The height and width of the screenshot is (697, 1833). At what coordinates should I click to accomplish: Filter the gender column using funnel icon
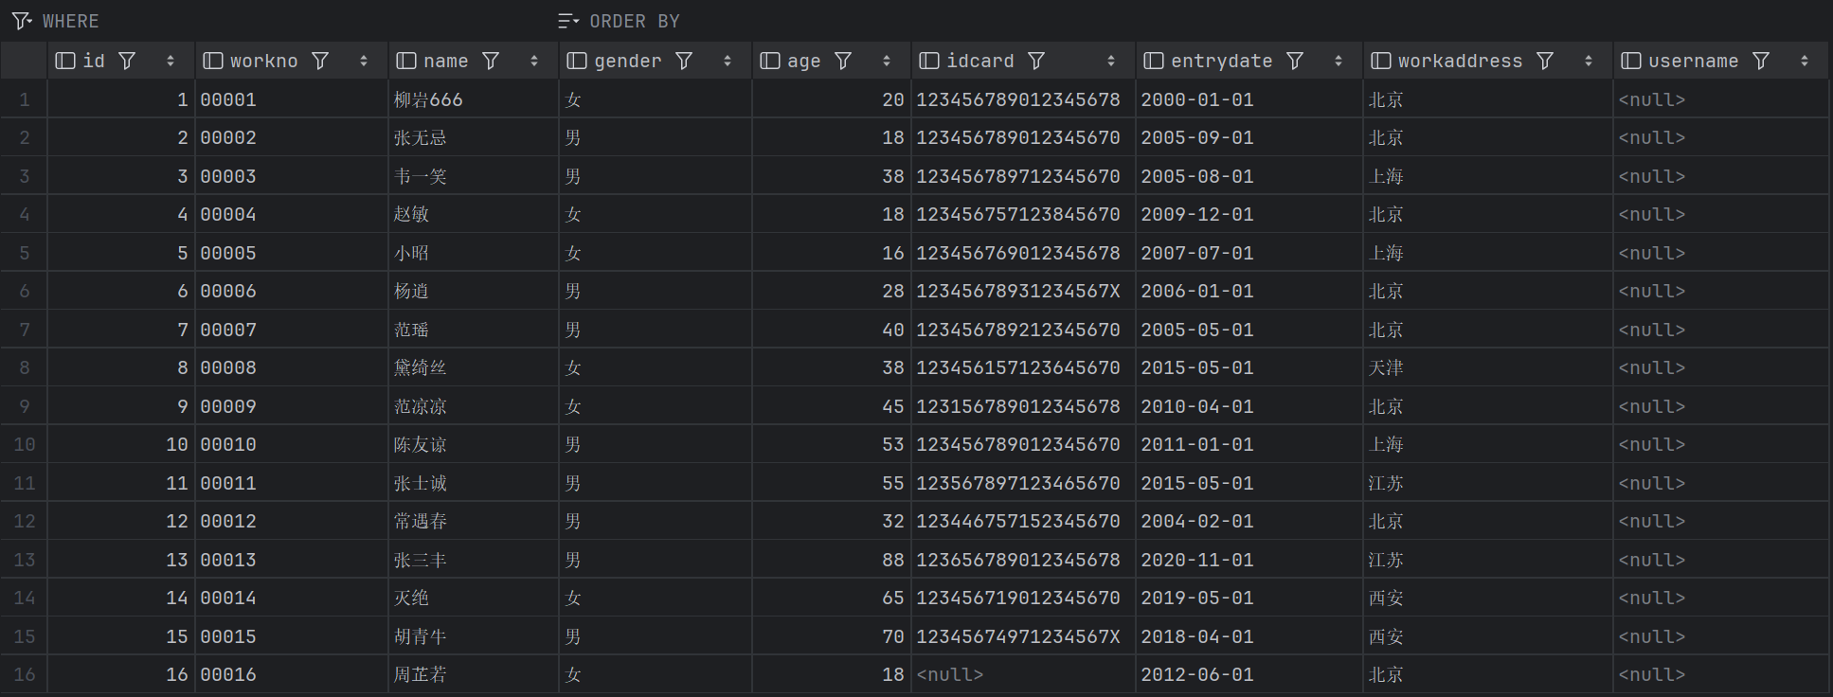tap(684, 61)
